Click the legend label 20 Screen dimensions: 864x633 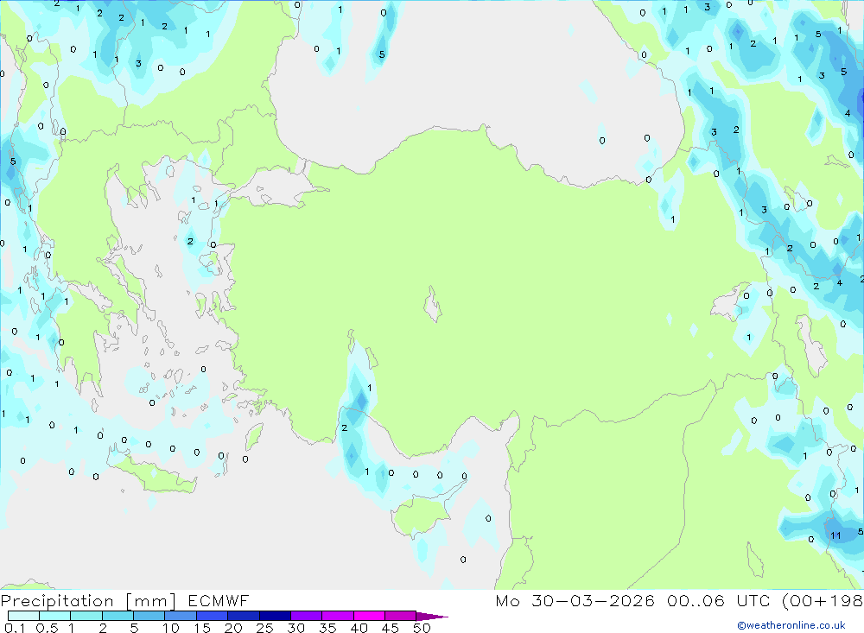tap(233, 628)
